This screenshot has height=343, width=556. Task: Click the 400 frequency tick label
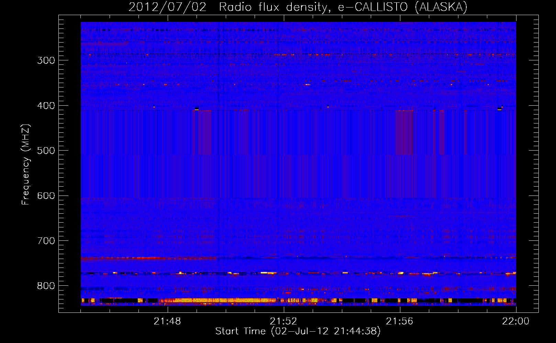pyautogui.click(x=46, y=106)
